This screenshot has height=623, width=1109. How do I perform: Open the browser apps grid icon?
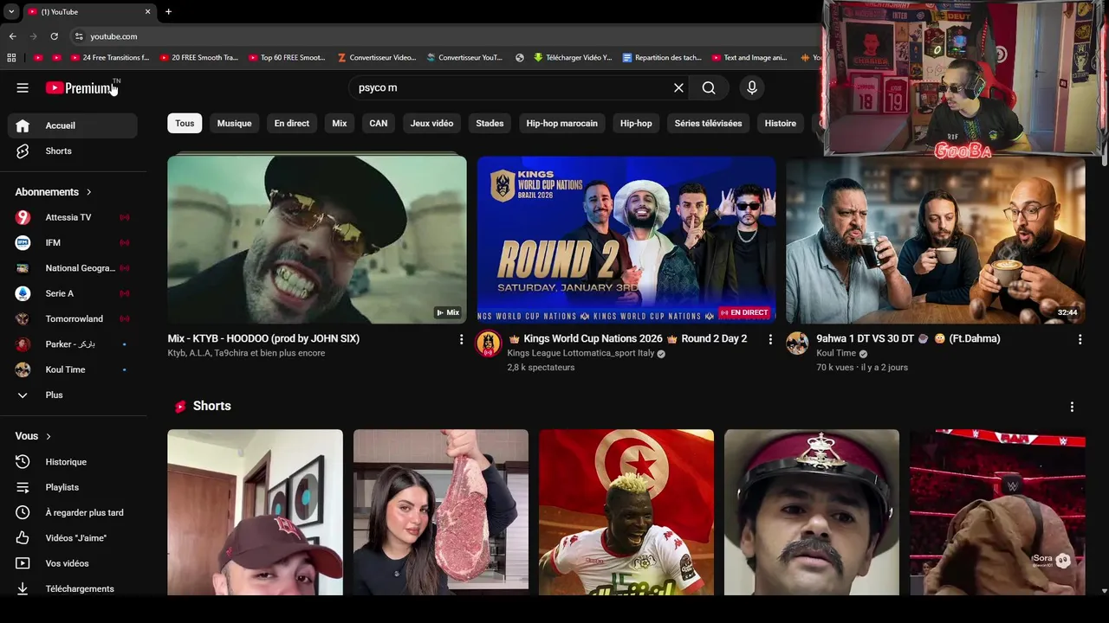pyautogui.click(x=11, y=58)
